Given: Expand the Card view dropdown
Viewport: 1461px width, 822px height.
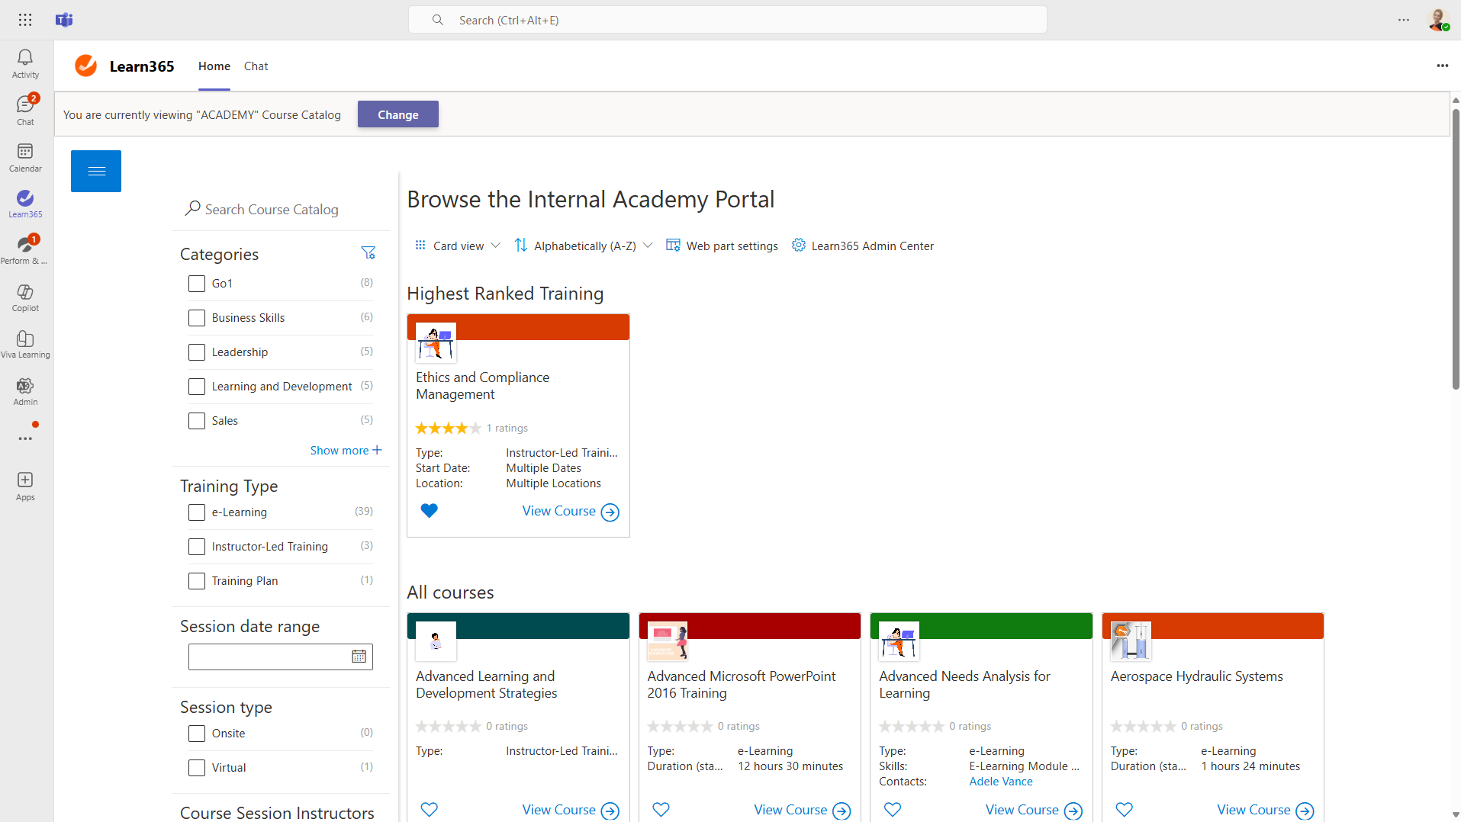Looking at the screenshot, I should [x=458, y=246].
